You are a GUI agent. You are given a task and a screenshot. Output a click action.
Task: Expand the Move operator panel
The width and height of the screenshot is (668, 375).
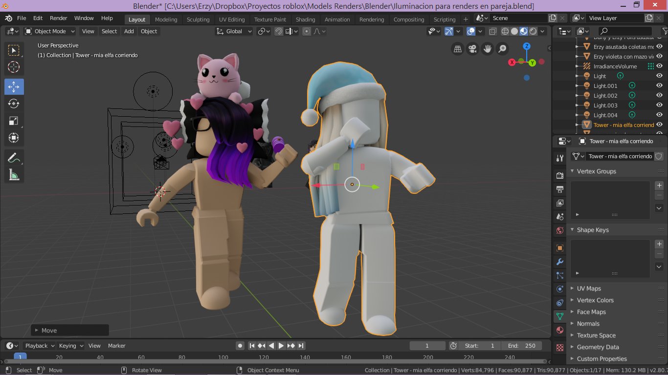(x=70, y=331)
